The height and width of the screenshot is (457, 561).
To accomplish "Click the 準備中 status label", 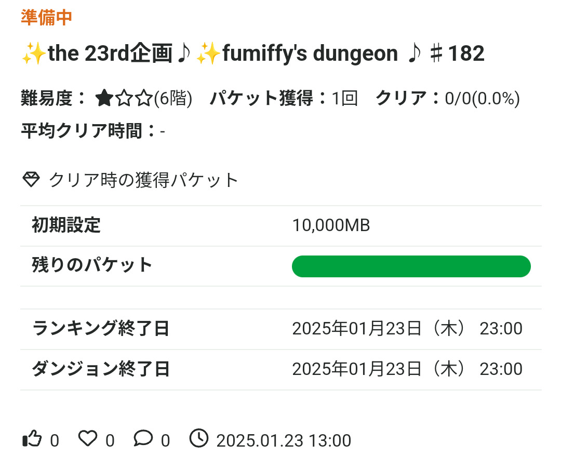I will (46, 17).
